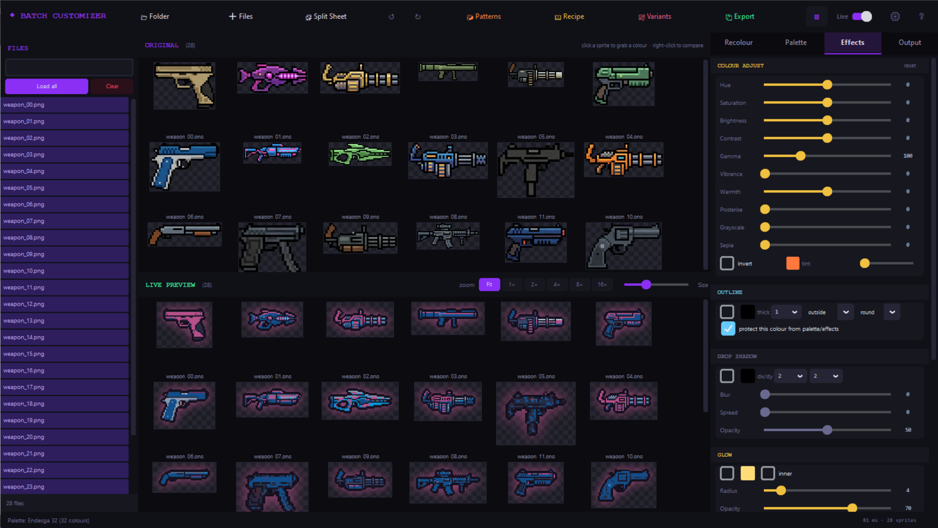Set preview zoom to 2×
938x528 pixels.
(x=534, y=285)
